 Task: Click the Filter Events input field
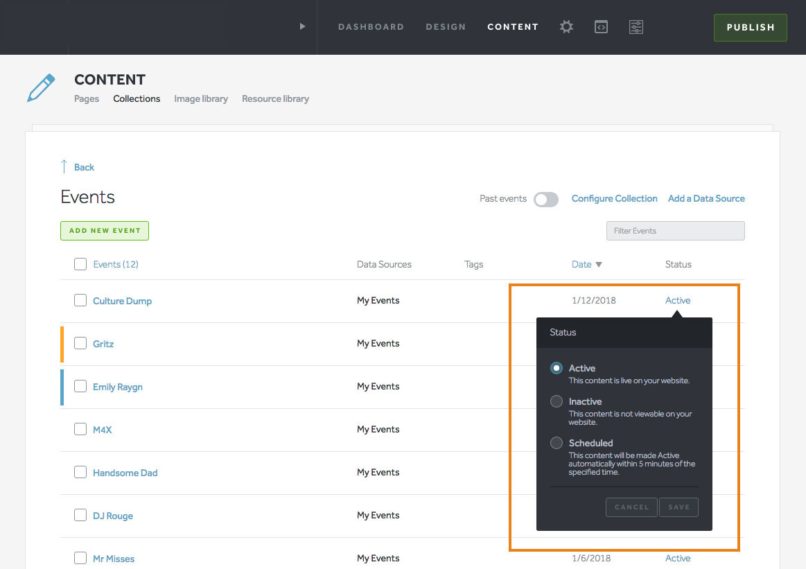click(676, 231)
